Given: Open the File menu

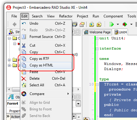Looking at the screenshot, I should coord(14,16).
